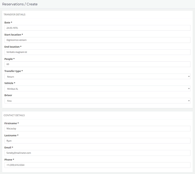This screenshot has height=174, width=195.
Task: Click the Email field with fameky@mailinator.com
Action: (97, 153)
